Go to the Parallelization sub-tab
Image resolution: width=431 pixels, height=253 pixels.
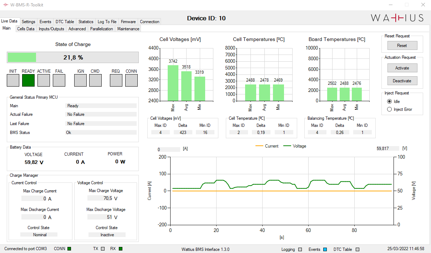point(102,29)
